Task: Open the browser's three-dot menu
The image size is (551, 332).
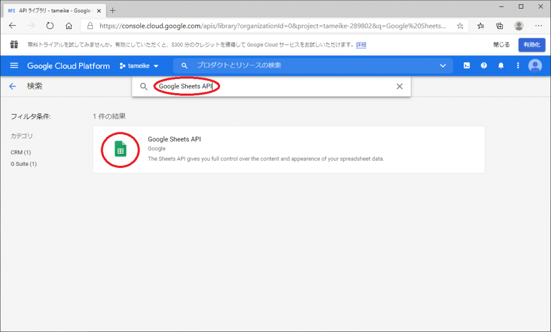Action: pos(539,25)
